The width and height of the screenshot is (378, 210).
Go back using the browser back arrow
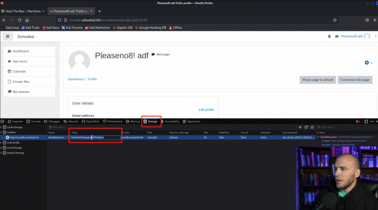(x=4, y=20)
